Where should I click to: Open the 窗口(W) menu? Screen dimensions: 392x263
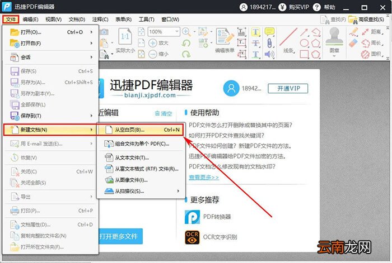tap(170, 20)
